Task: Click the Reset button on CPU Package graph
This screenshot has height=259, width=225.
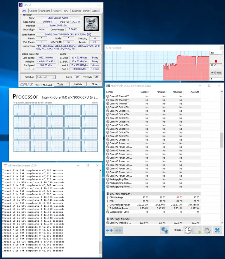Action: 219,73
